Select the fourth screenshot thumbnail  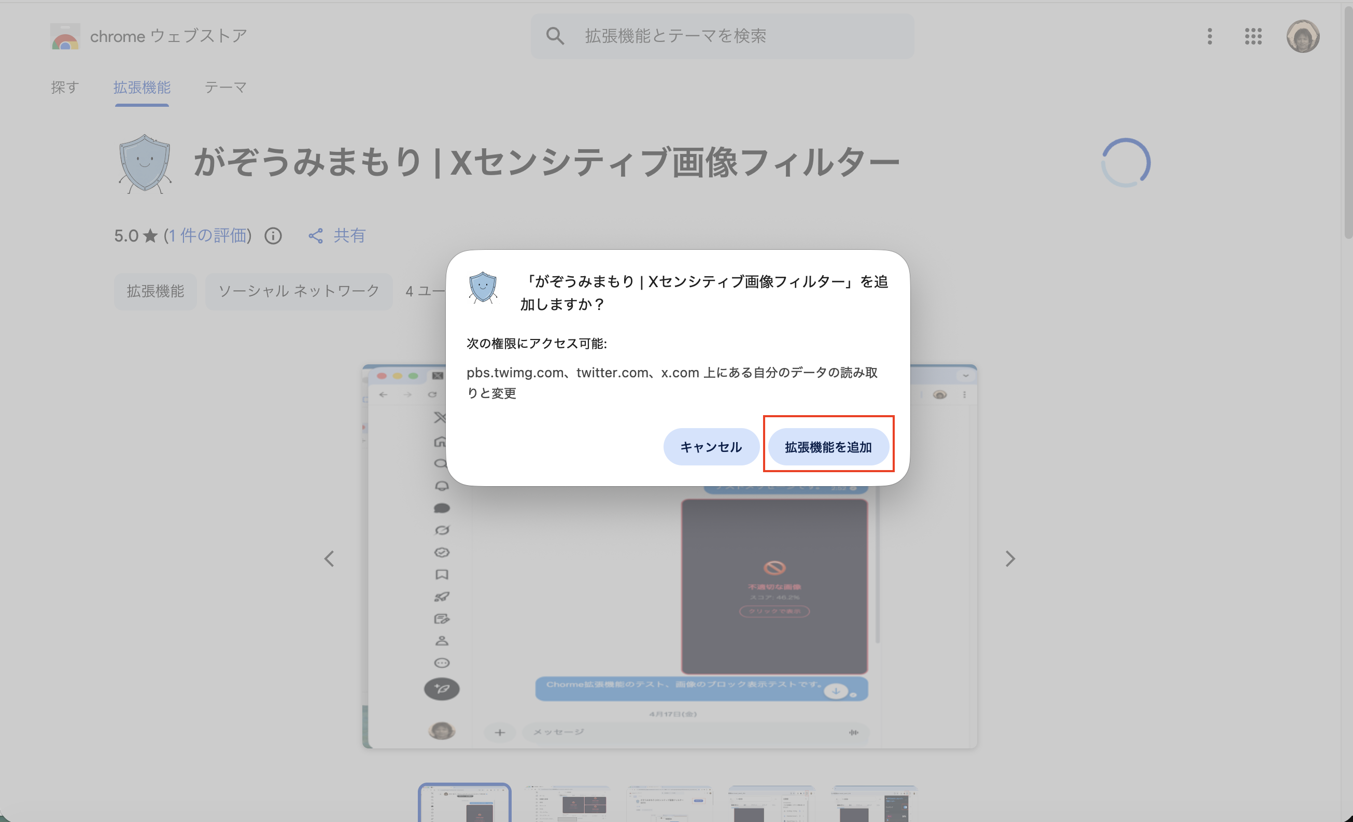[771, 803]
